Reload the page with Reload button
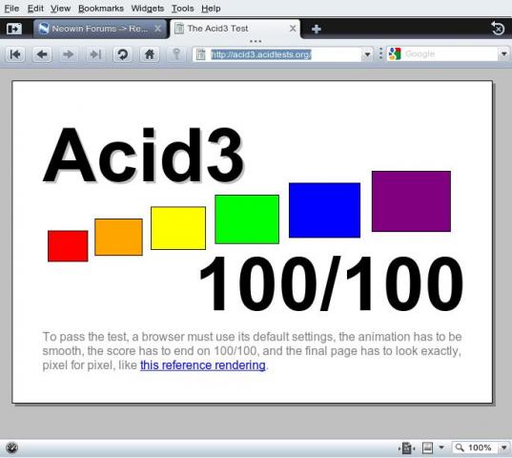Screen dimensions: 512x458 122,54
